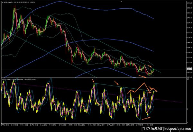Click the 32 level on RSI scale
The height and width of the screenshot is (132, 193).
188,109
